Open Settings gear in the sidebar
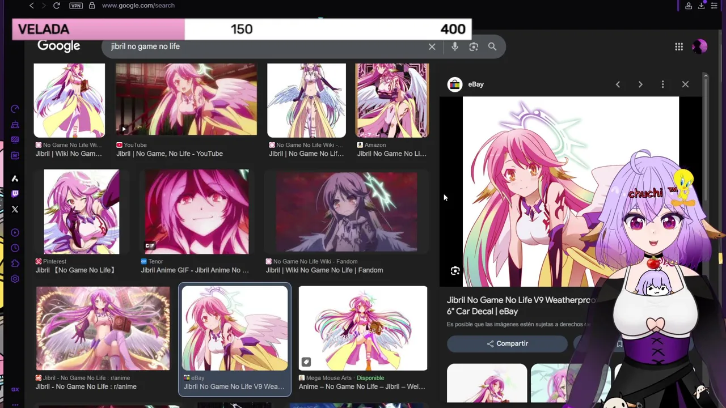The height and width of the screenshot is (408, 726). (15, 279)
